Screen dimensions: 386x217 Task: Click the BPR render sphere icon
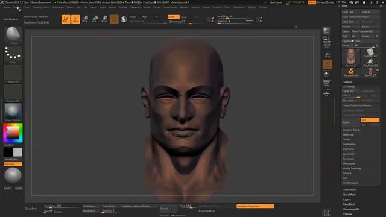click(x=326, y=31)
